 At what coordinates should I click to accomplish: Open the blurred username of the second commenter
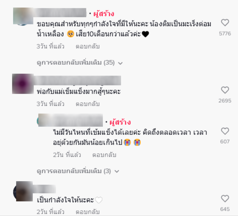pyautogui.click(x=77, y=80)
